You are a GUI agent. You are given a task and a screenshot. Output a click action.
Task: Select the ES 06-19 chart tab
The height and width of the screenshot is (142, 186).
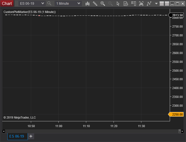(18, 136)
